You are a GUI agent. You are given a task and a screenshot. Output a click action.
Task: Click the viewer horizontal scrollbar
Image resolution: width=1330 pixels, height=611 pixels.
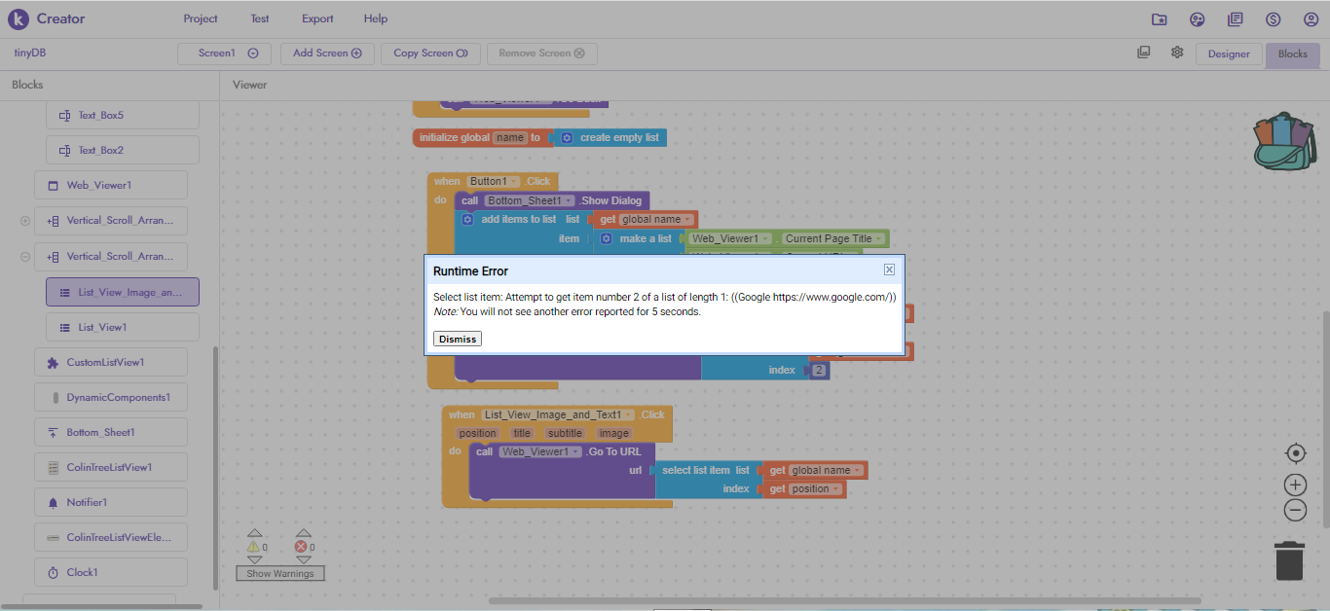(844, 600)
